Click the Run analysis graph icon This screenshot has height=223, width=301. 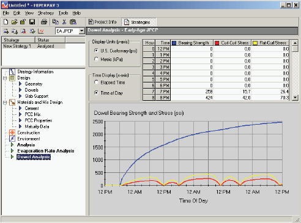(x=41, y=31)
